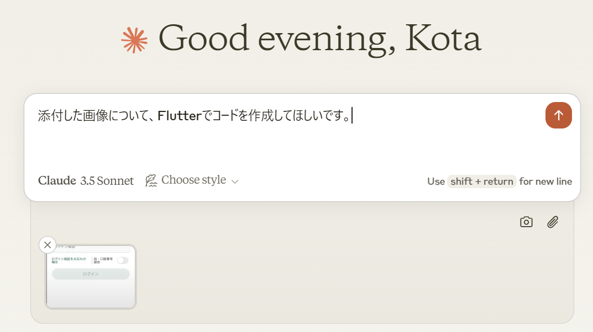Click the Flutter word in the typed prompt
Image resolution: width=593 pixels, height=332 pixels.
pos(180,115)
